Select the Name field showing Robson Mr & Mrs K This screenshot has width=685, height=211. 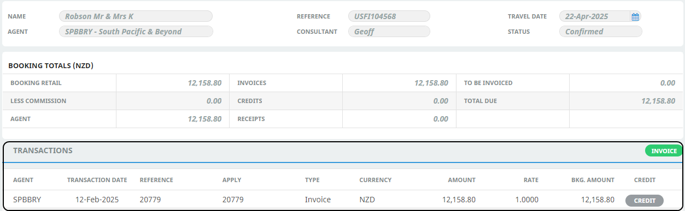136,16
